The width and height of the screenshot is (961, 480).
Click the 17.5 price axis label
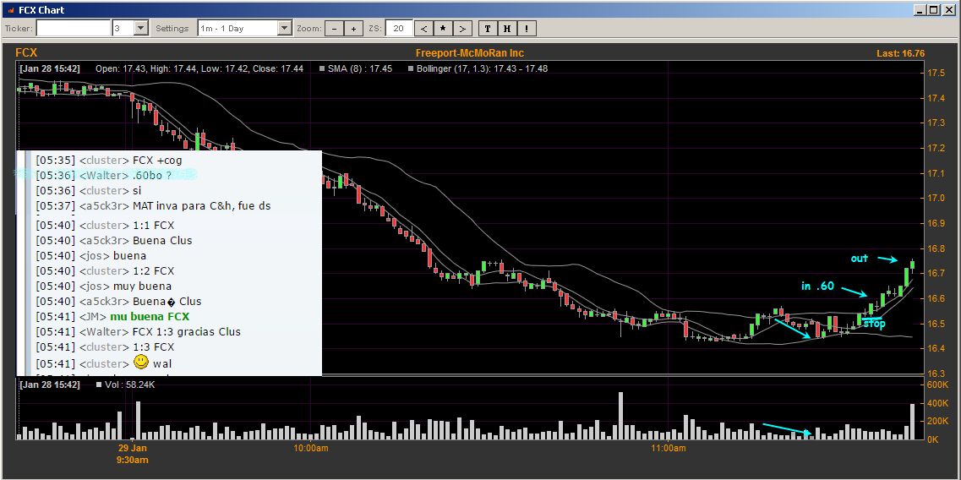pos(936,73)
